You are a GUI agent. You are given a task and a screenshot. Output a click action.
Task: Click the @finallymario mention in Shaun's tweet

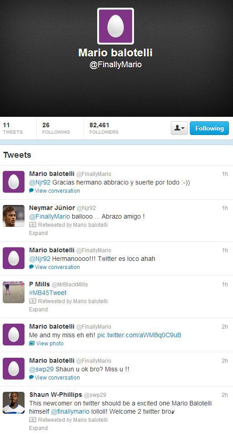click(70, 411)
